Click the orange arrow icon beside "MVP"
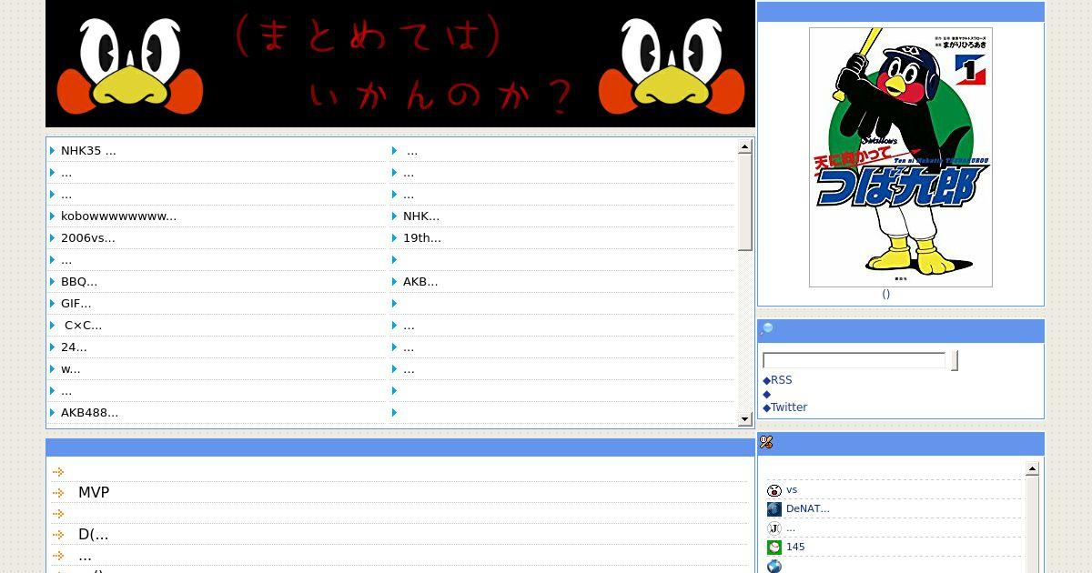 point(58,493)
